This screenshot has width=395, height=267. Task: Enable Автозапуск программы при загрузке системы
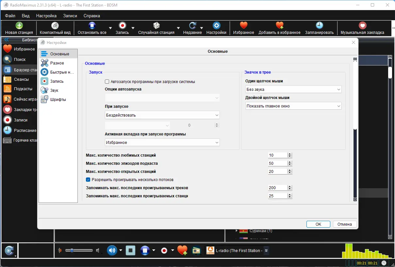click(x=107, y=82)
